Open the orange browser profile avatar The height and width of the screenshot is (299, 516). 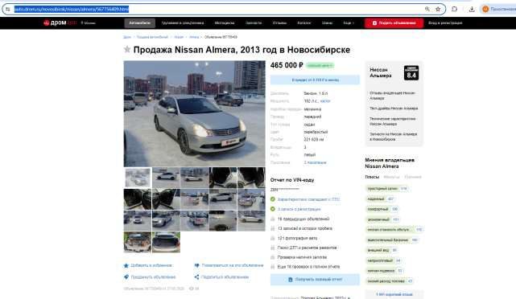pyautogui.click(x=485, y=9)
